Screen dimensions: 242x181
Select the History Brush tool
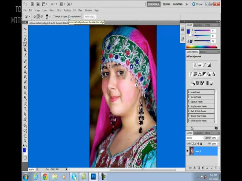25,77
